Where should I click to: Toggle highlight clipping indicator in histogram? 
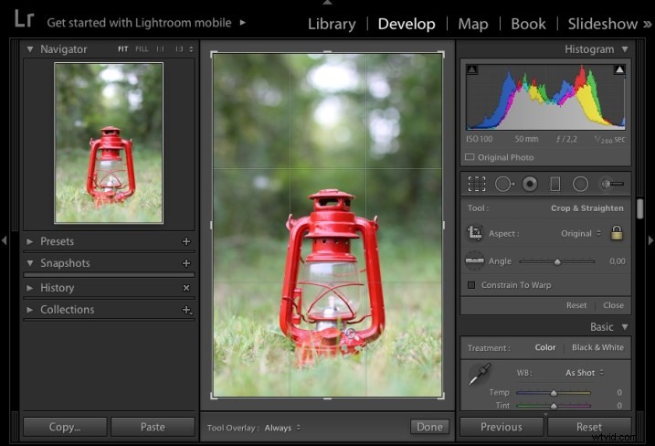pos(619,69)
